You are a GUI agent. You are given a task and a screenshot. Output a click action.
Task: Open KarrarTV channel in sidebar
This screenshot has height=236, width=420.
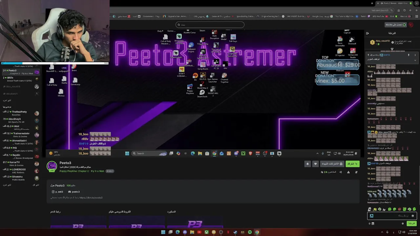21,164
